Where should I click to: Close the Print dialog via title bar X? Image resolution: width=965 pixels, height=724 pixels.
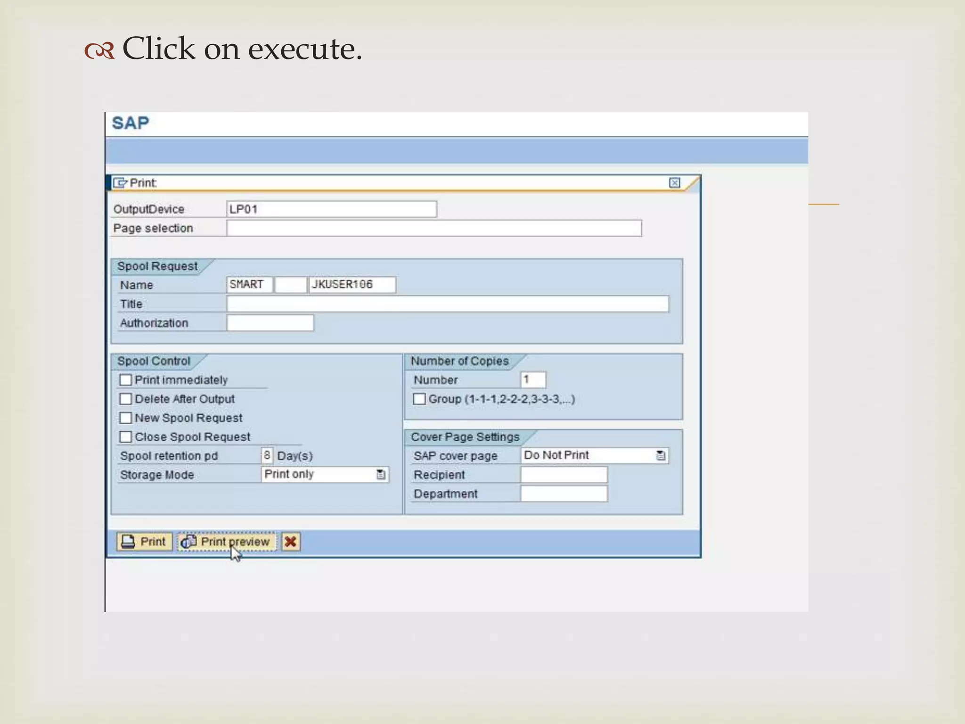(x=674, y=183)
